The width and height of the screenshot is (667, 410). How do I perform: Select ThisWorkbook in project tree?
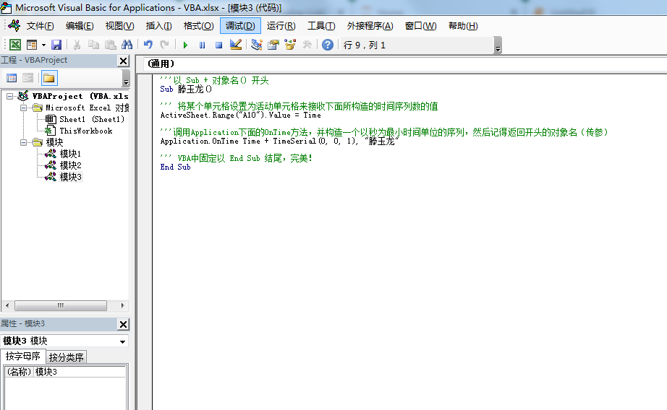[x=85, y=131]
